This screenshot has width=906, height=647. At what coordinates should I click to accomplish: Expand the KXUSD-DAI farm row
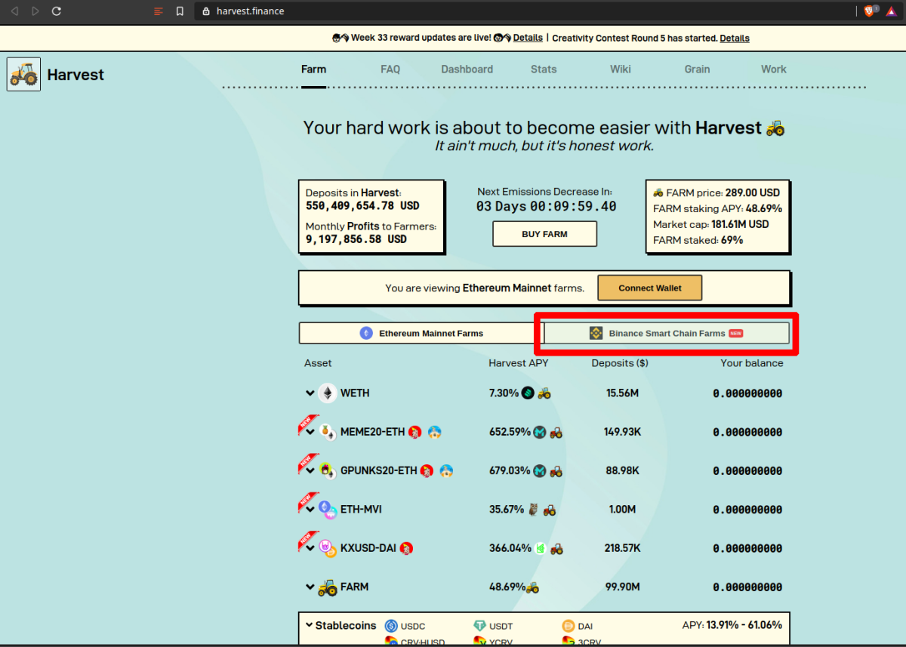click(x=310, y=549)
